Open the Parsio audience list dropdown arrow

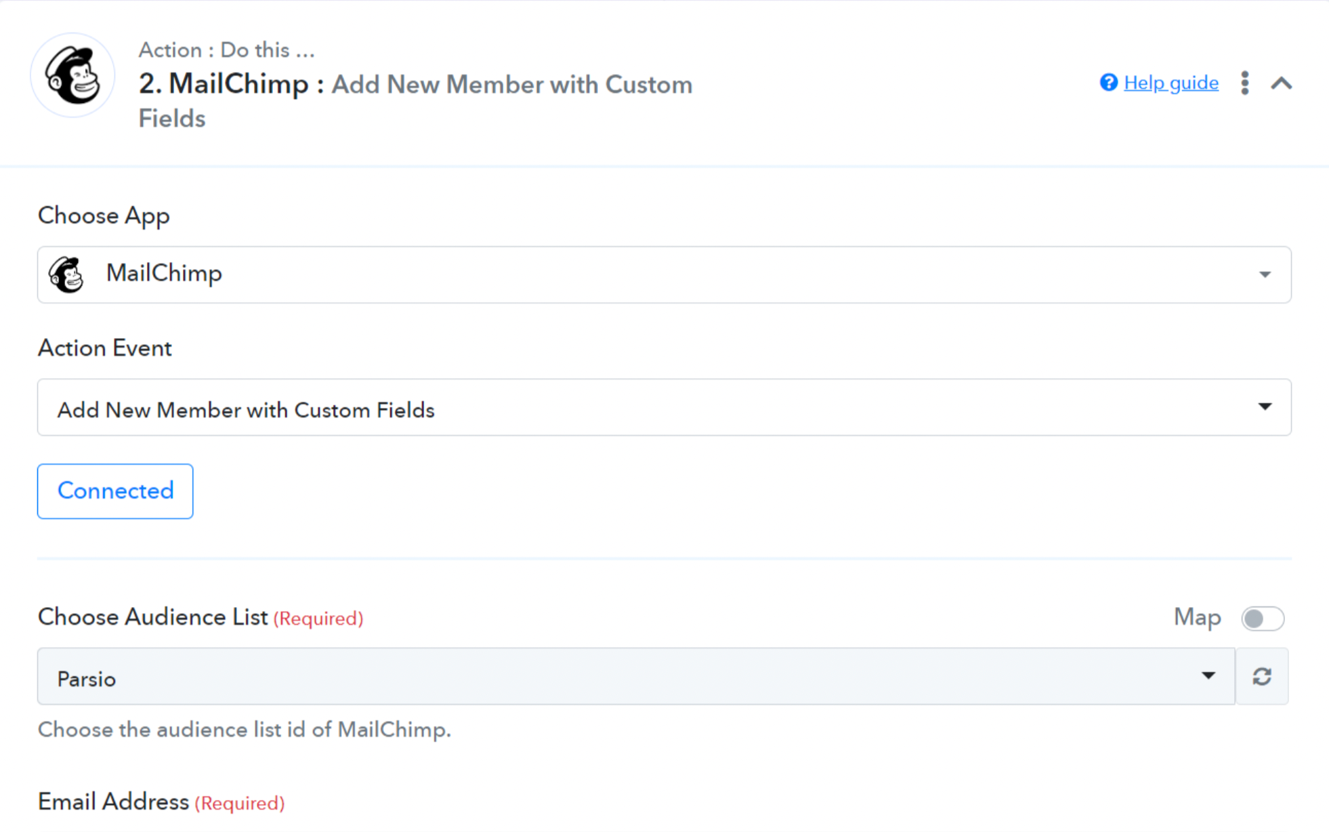[x=1208, y=676]
